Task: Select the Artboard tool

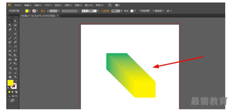Action: [10, 73]
